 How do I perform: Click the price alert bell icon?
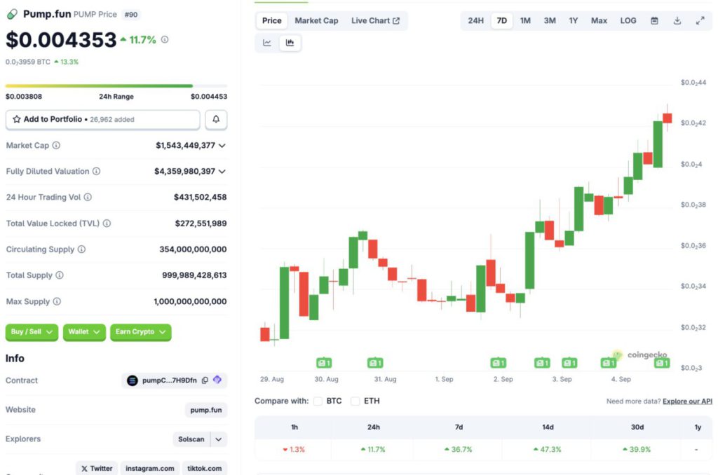coord(216,119)
